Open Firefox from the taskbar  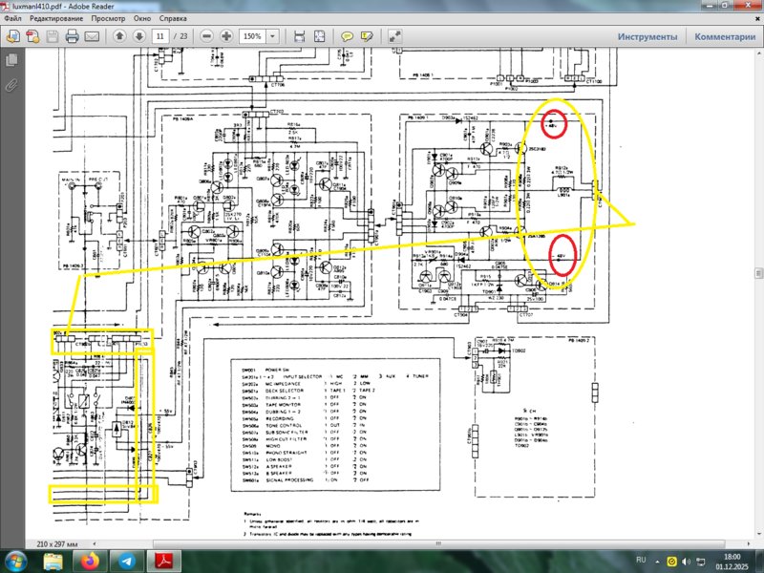90,562
